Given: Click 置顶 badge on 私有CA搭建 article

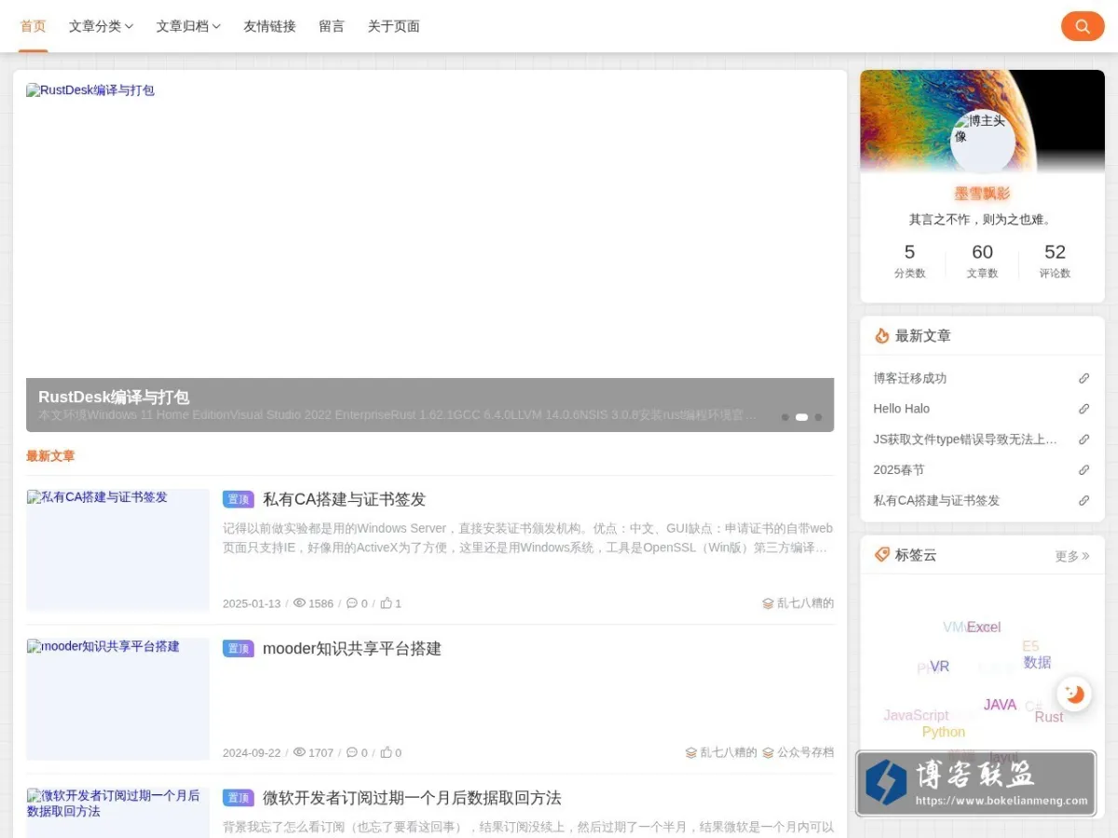Looking at the screenshot, I should coord(239,499).
